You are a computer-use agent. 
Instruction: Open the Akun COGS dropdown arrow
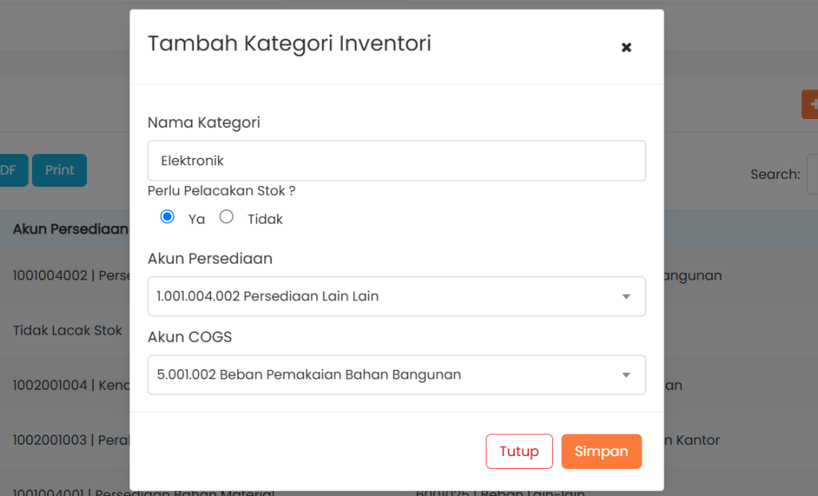(626, 375)
